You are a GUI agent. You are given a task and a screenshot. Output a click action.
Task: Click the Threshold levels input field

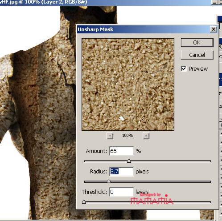[122, 192]
